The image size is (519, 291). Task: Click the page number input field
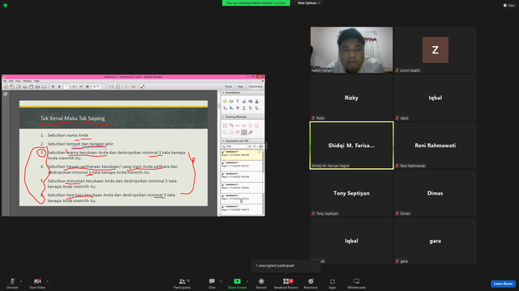click(x=66, y=86)
